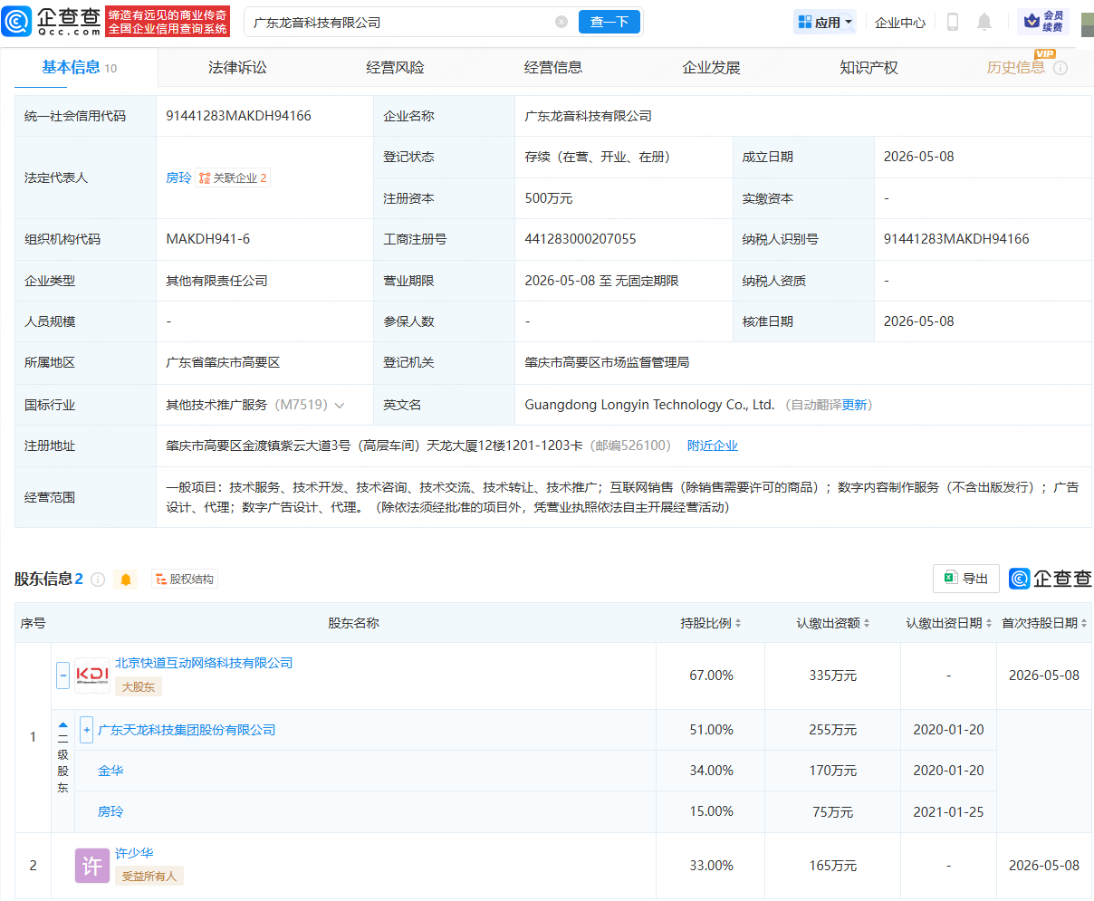
Task: Select 企业类型 value 其他有限责任公司
Action: (216, 281)
